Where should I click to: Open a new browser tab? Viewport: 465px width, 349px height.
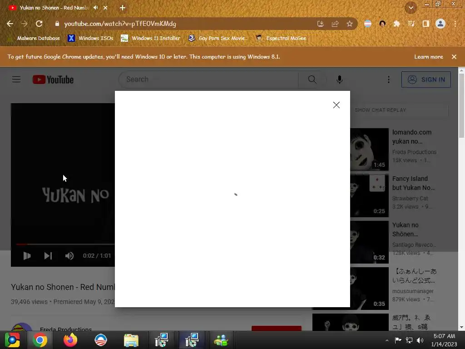[123, 8]
